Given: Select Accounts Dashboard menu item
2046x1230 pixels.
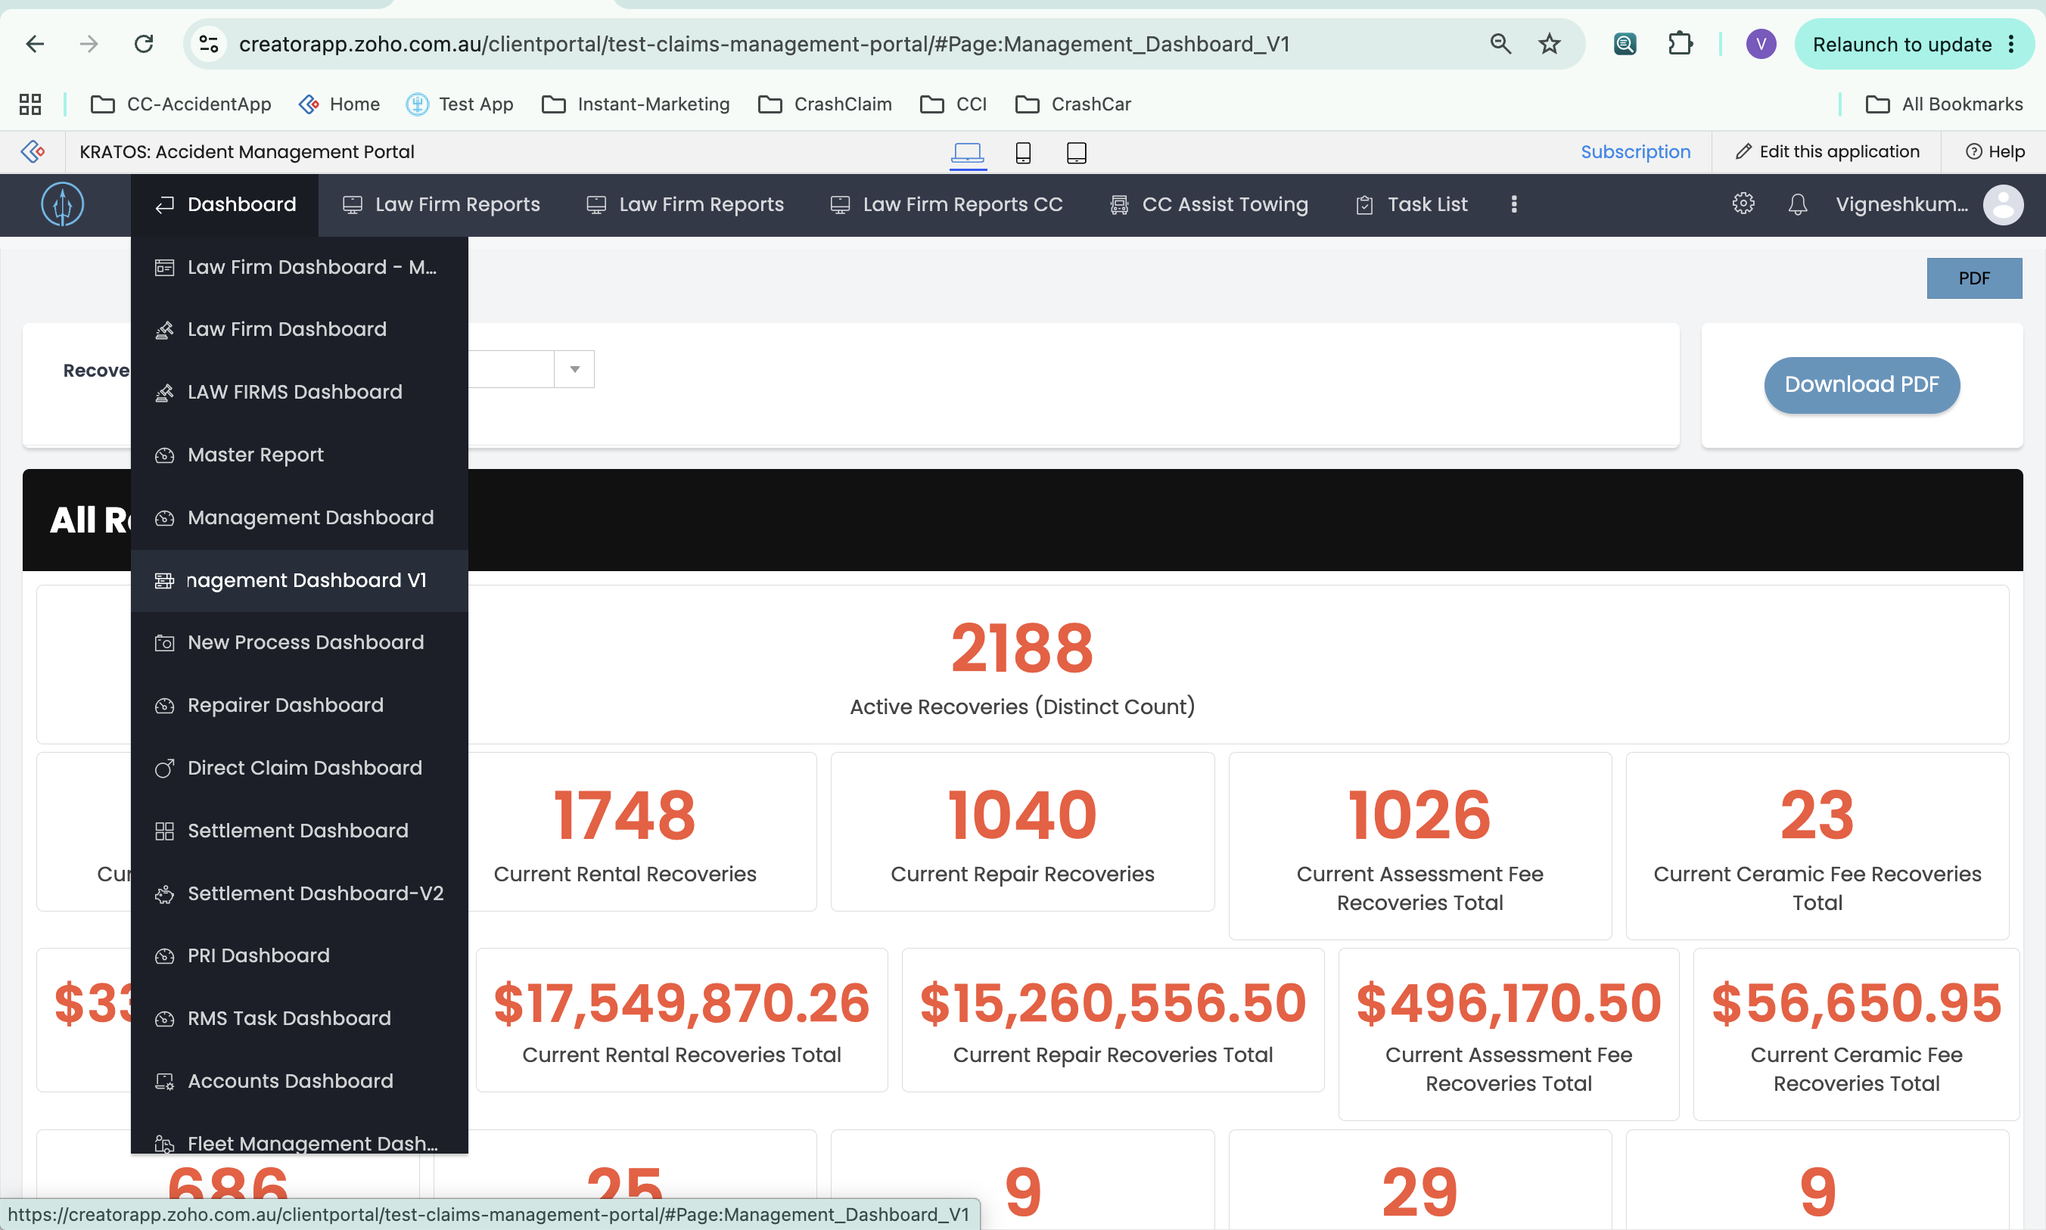Looking at the screenshot, I should (x=300, y=1081).
